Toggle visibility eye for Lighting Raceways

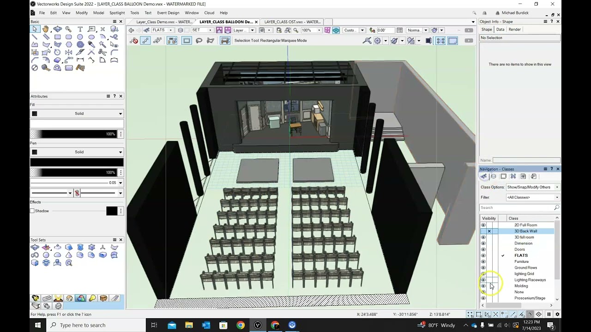(x=483, y=280)
